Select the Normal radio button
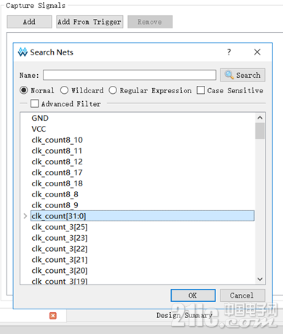The image size is (283, 334). pyautogui.click(x=24, y=90)
